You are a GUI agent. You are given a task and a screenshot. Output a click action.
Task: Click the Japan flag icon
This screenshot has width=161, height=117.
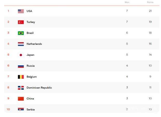coord(21,55)
